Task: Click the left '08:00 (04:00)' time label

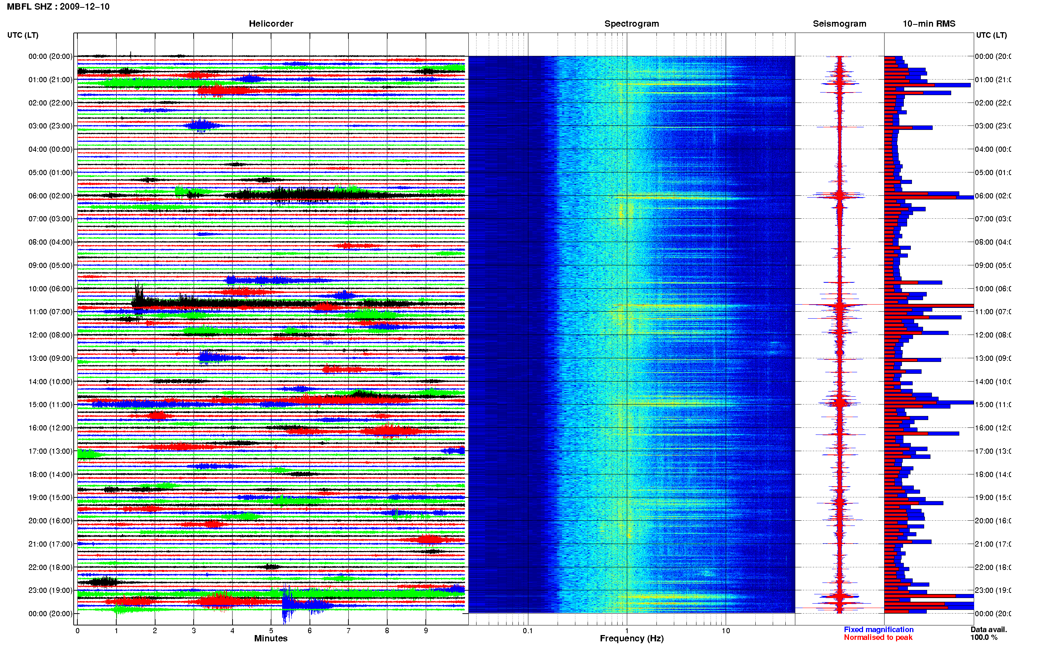Action: (50, 242)
